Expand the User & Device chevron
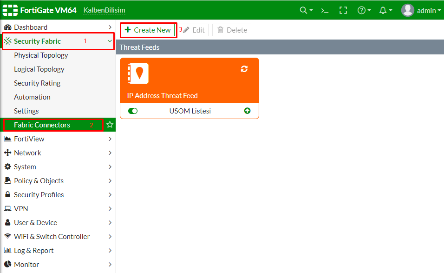 click(110, 222)
